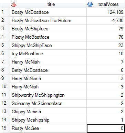The image size is (125, 133).
Task: Click the Shippy McShipFace cell
Action: [48, 45]
